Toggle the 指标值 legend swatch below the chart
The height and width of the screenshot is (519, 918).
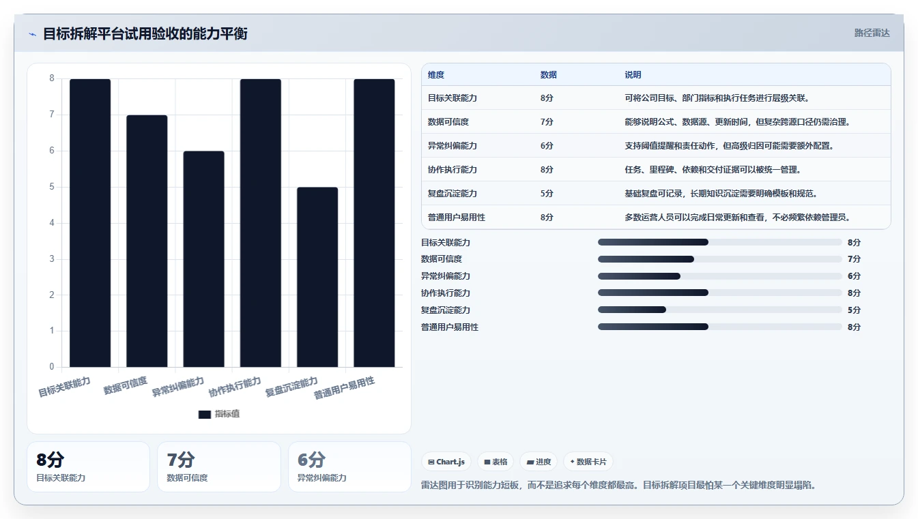click(x=205, y=414)
